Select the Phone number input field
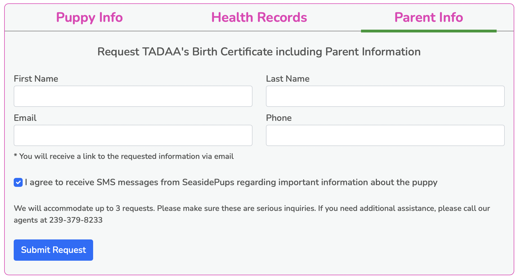 [x=385, y=135]
